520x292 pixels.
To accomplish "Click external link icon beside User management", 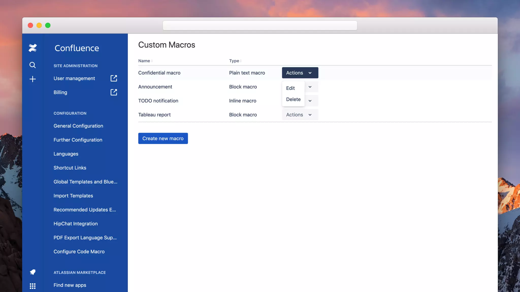I will 114,78.
